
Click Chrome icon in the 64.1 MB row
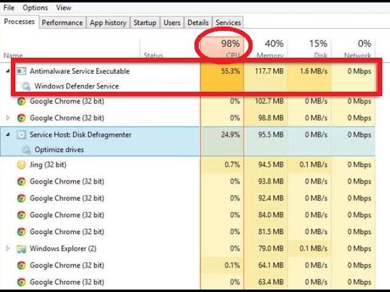coord(21,265)
